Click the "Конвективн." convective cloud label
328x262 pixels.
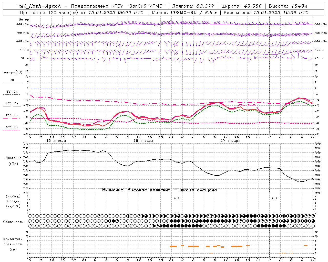pos(13,239)
